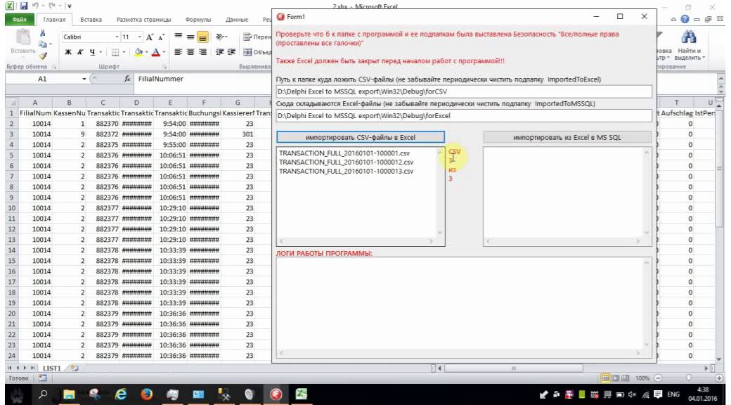The height and width of the screenshot is (405, 731).
Task: Undo last action in Excel quick access toolbar
Action: [35, 6]
